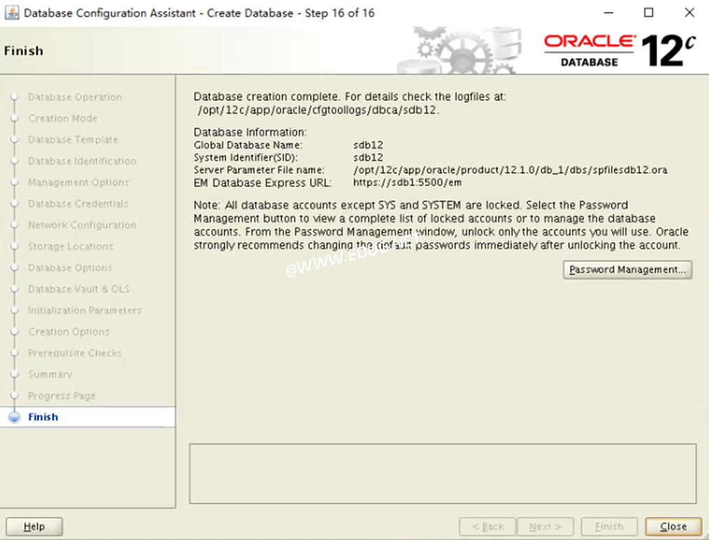Click the Global Database Name label

[248, 145]
